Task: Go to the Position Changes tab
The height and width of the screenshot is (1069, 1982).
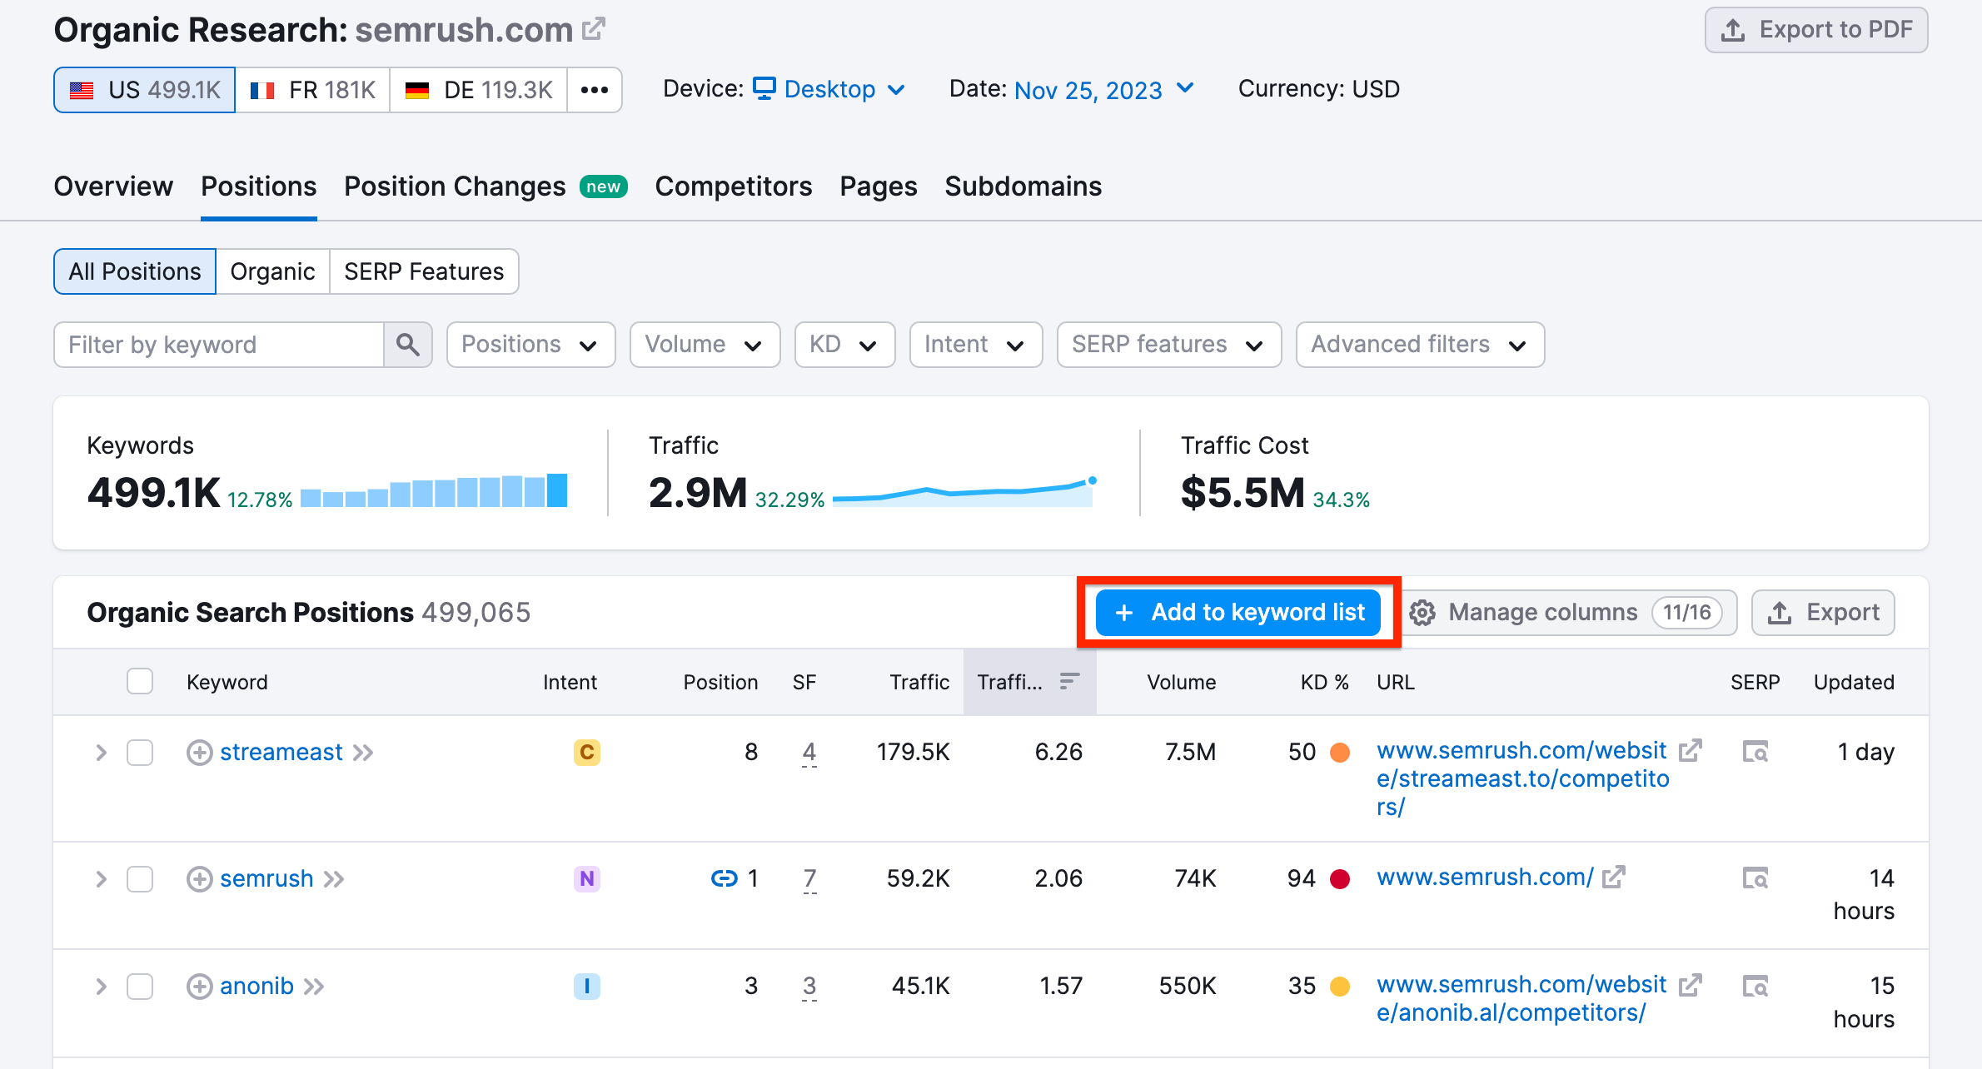Action: click(486, 186)
